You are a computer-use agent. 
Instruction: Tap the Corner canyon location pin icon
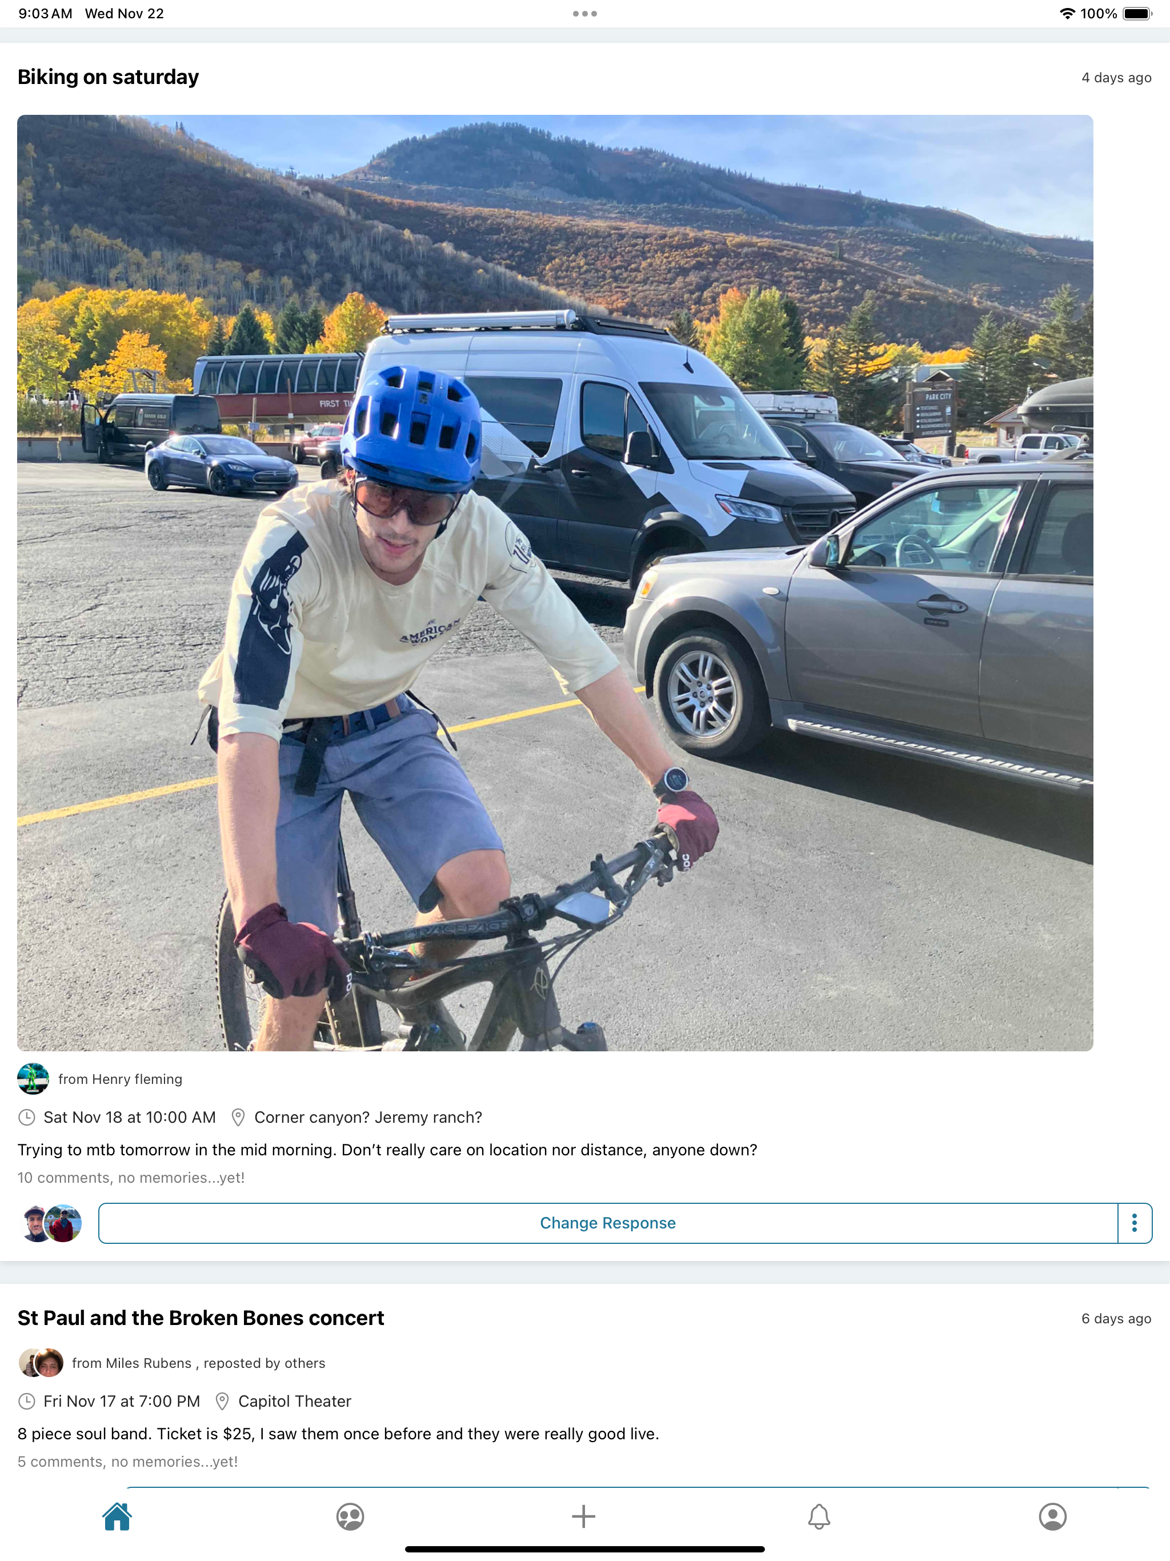click(238, 1117)
